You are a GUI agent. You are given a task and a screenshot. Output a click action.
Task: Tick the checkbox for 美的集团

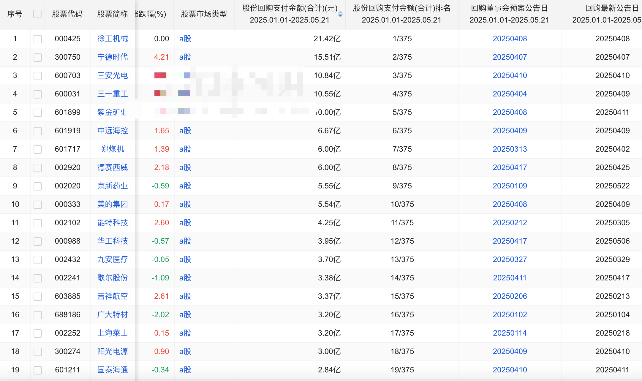point(38,204)
